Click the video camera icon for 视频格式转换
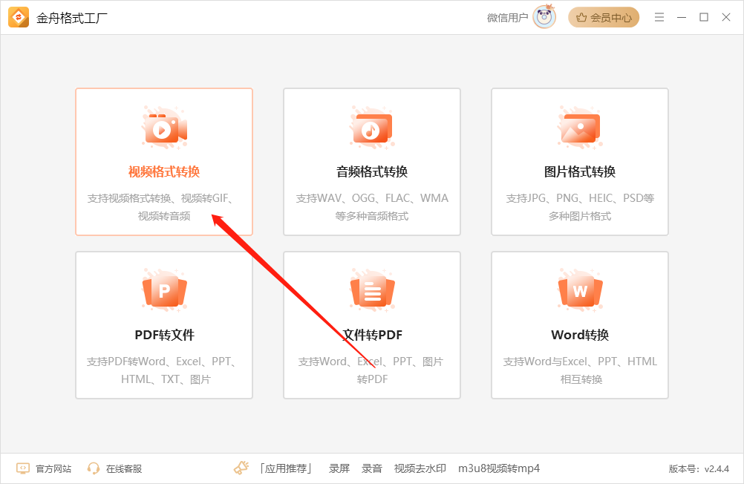Viewport: 744px width, 484px height. click(x=164, y=128)
